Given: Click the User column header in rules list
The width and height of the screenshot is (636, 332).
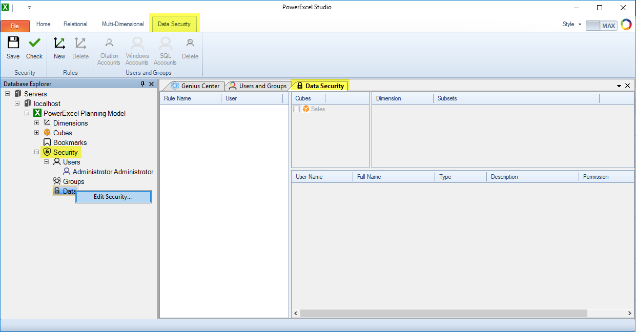Looking at the screenshot, I should [252, 98].
